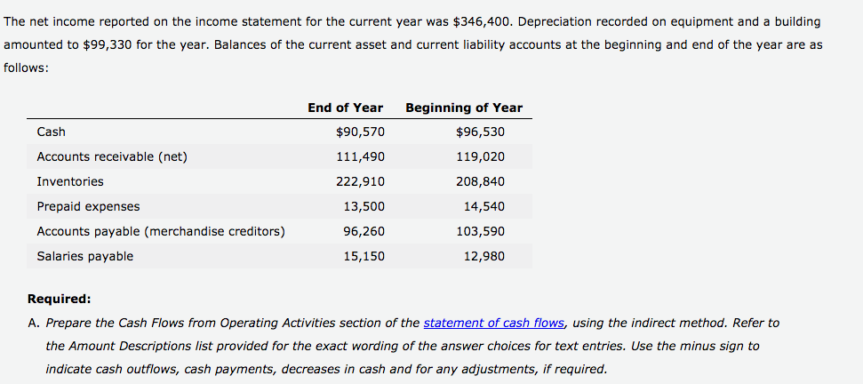Click the 119,020 beginning receivables value
The width and height of the screenshot is (863, 384).
[x=480, y=157]
